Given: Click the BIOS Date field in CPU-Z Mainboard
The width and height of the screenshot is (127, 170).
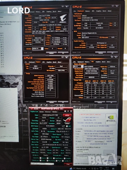Looking at the screenshot, I should (x=90, y=38).
